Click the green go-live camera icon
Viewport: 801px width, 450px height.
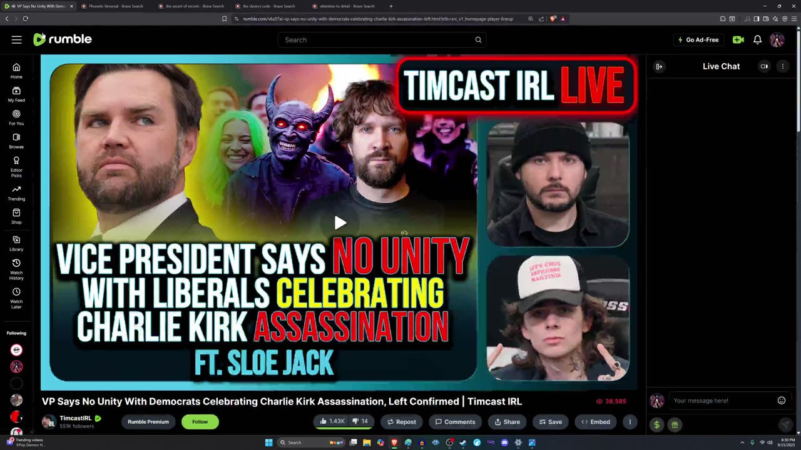tap(738, 39)
